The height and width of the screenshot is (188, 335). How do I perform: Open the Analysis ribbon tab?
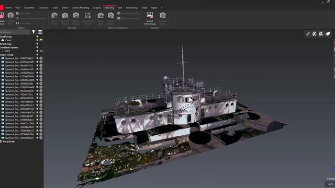(x=97, y=8)
